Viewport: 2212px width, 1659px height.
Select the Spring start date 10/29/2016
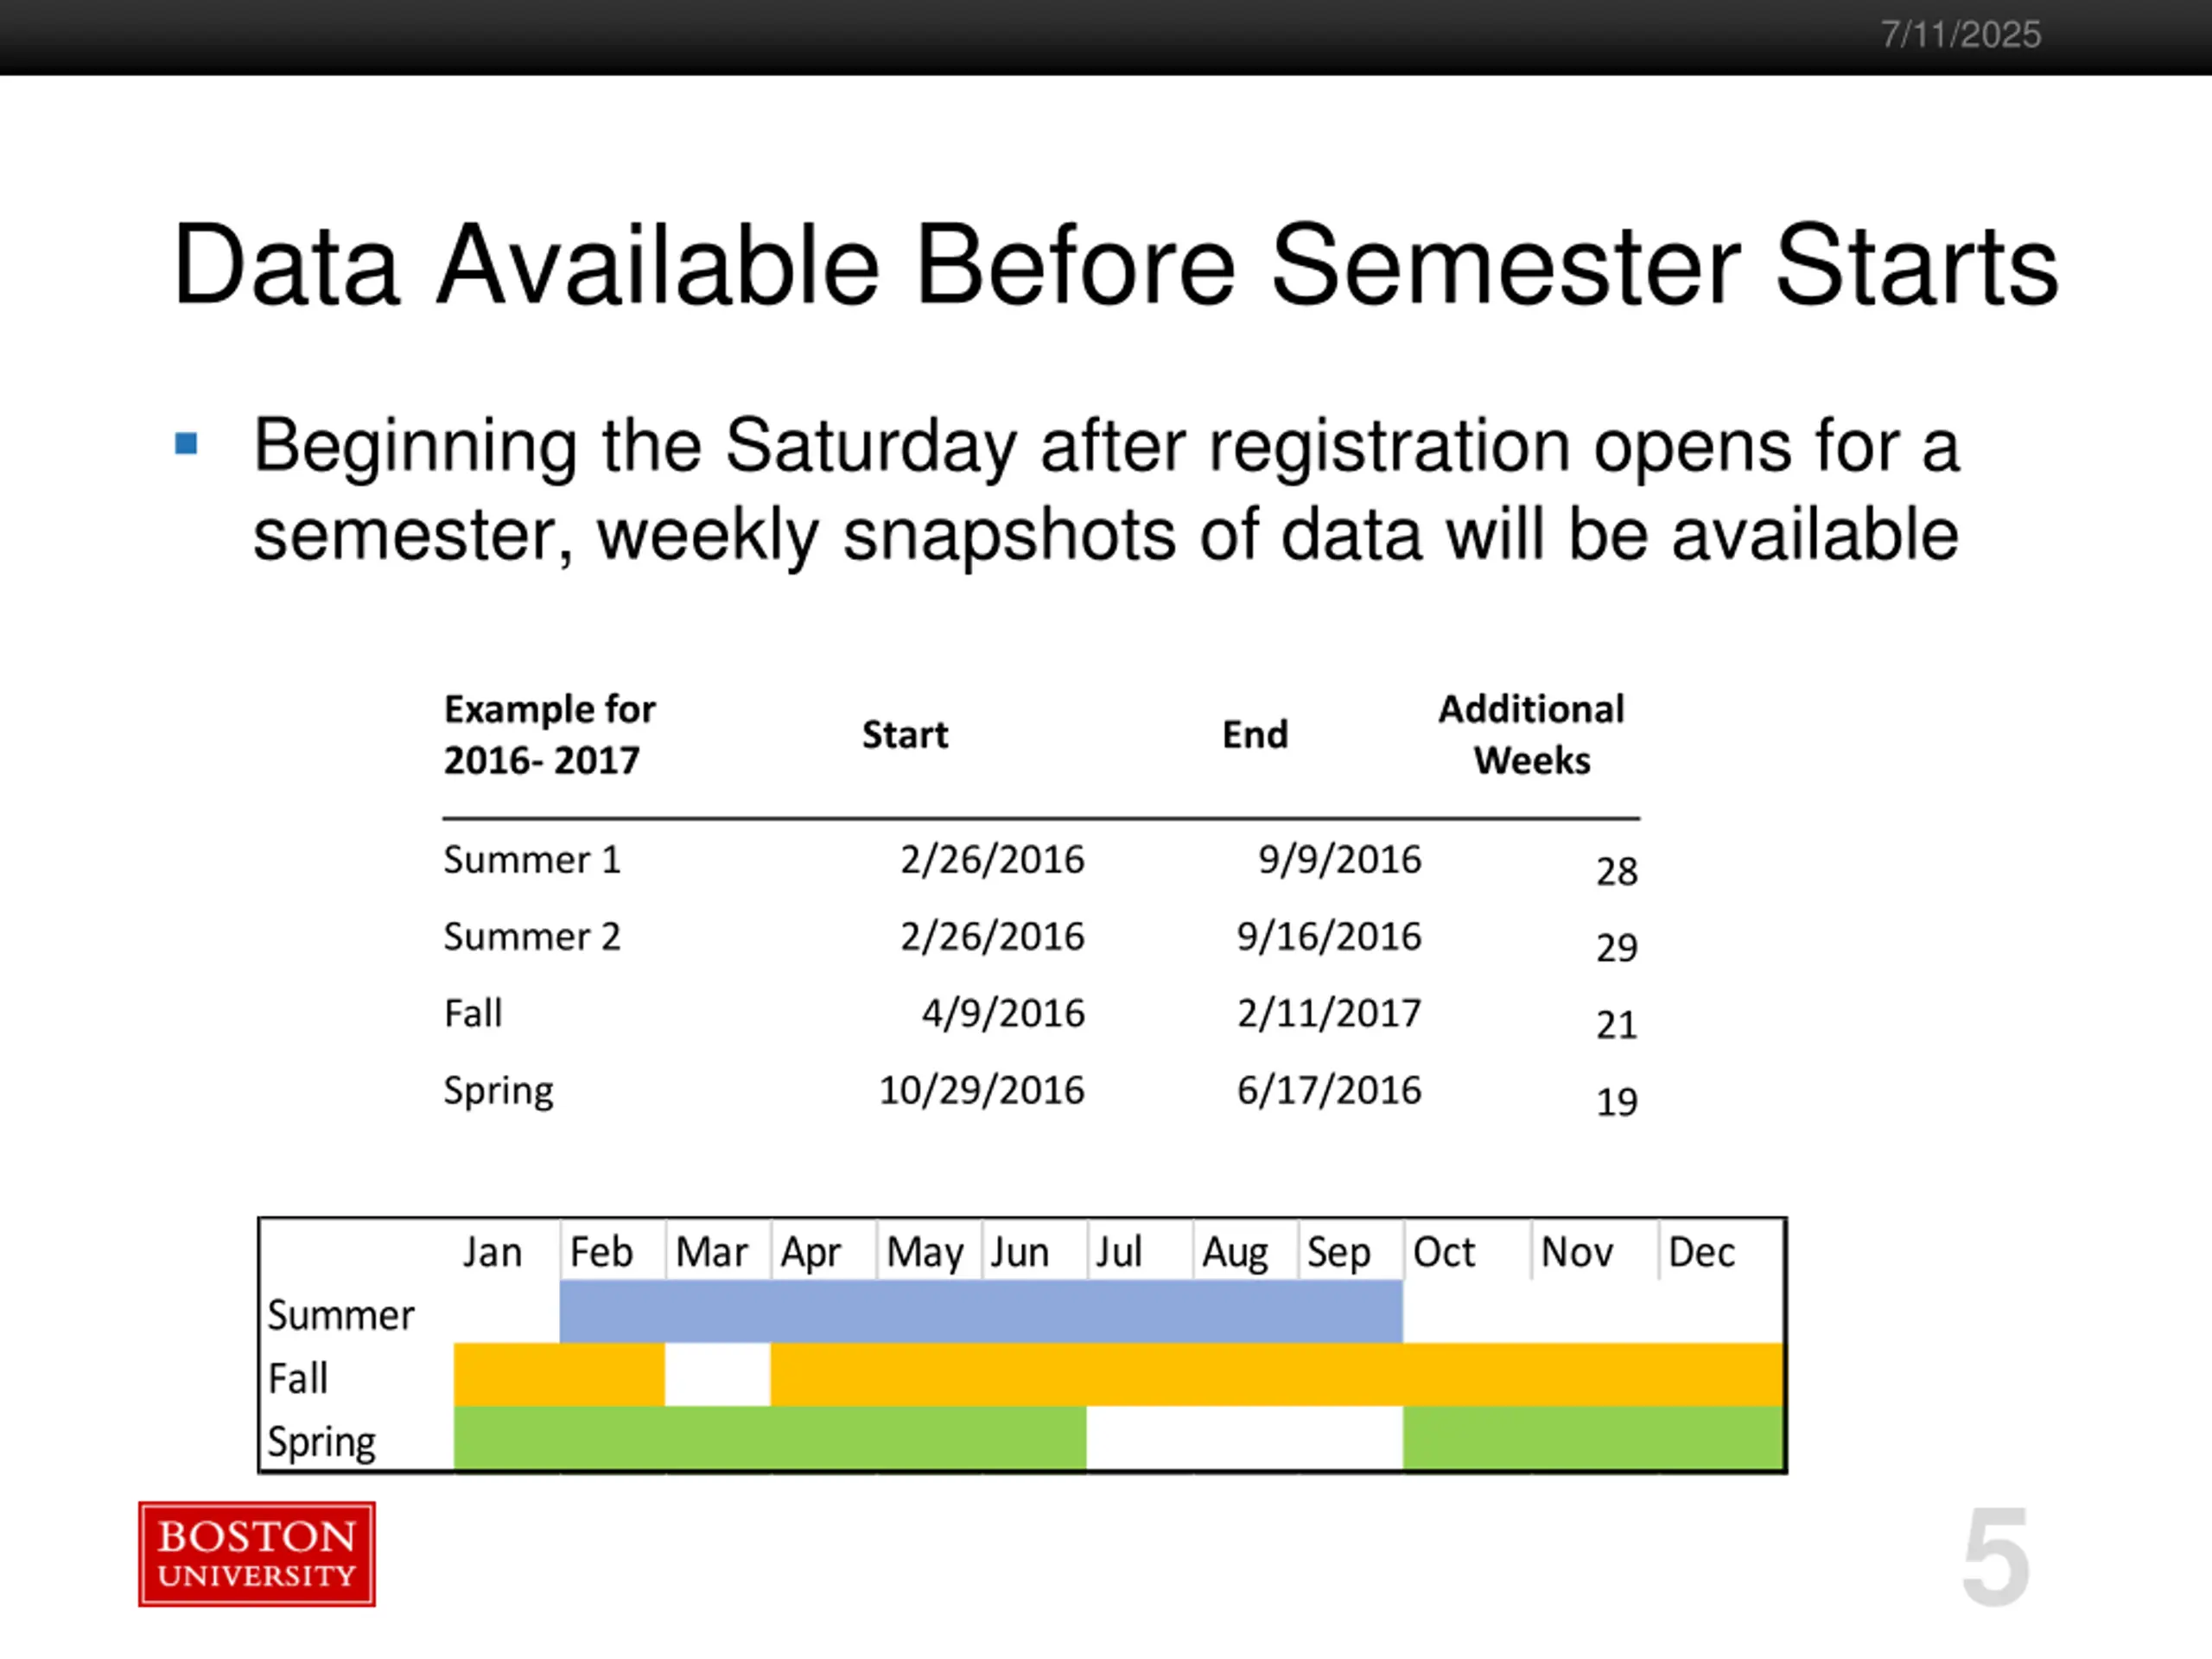(981, 1090)
